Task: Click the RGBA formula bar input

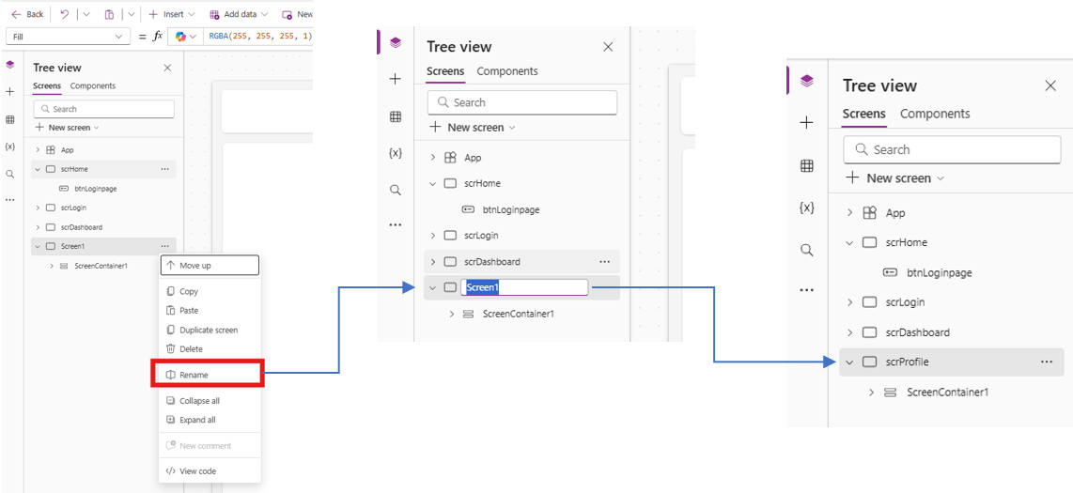Action: point(258,37)
